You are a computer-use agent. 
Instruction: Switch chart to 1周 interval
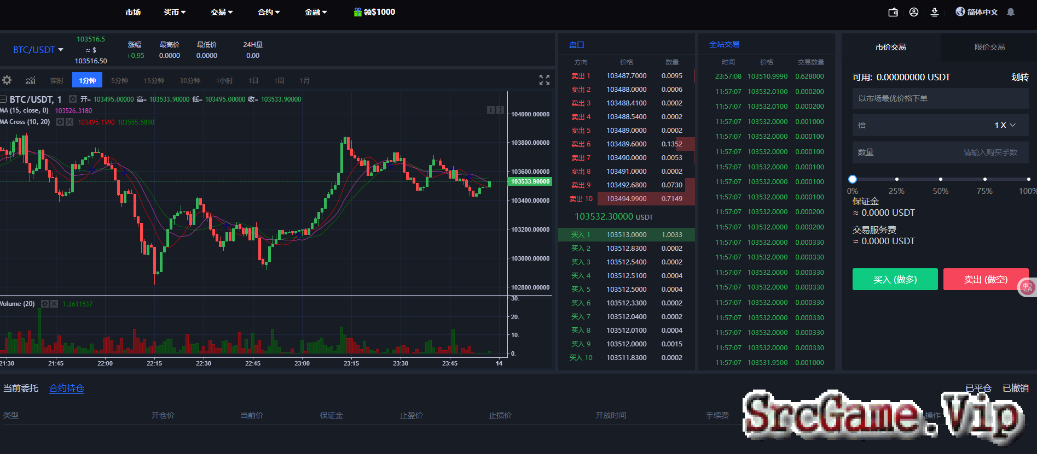[279, 80]
